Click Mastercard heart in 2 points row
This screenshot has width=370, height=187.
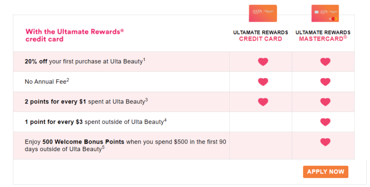325,102
